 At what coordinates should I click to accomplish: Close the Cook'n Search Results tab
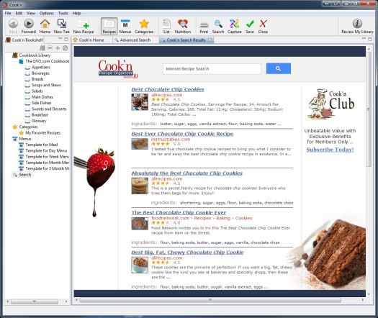[210, 40]
